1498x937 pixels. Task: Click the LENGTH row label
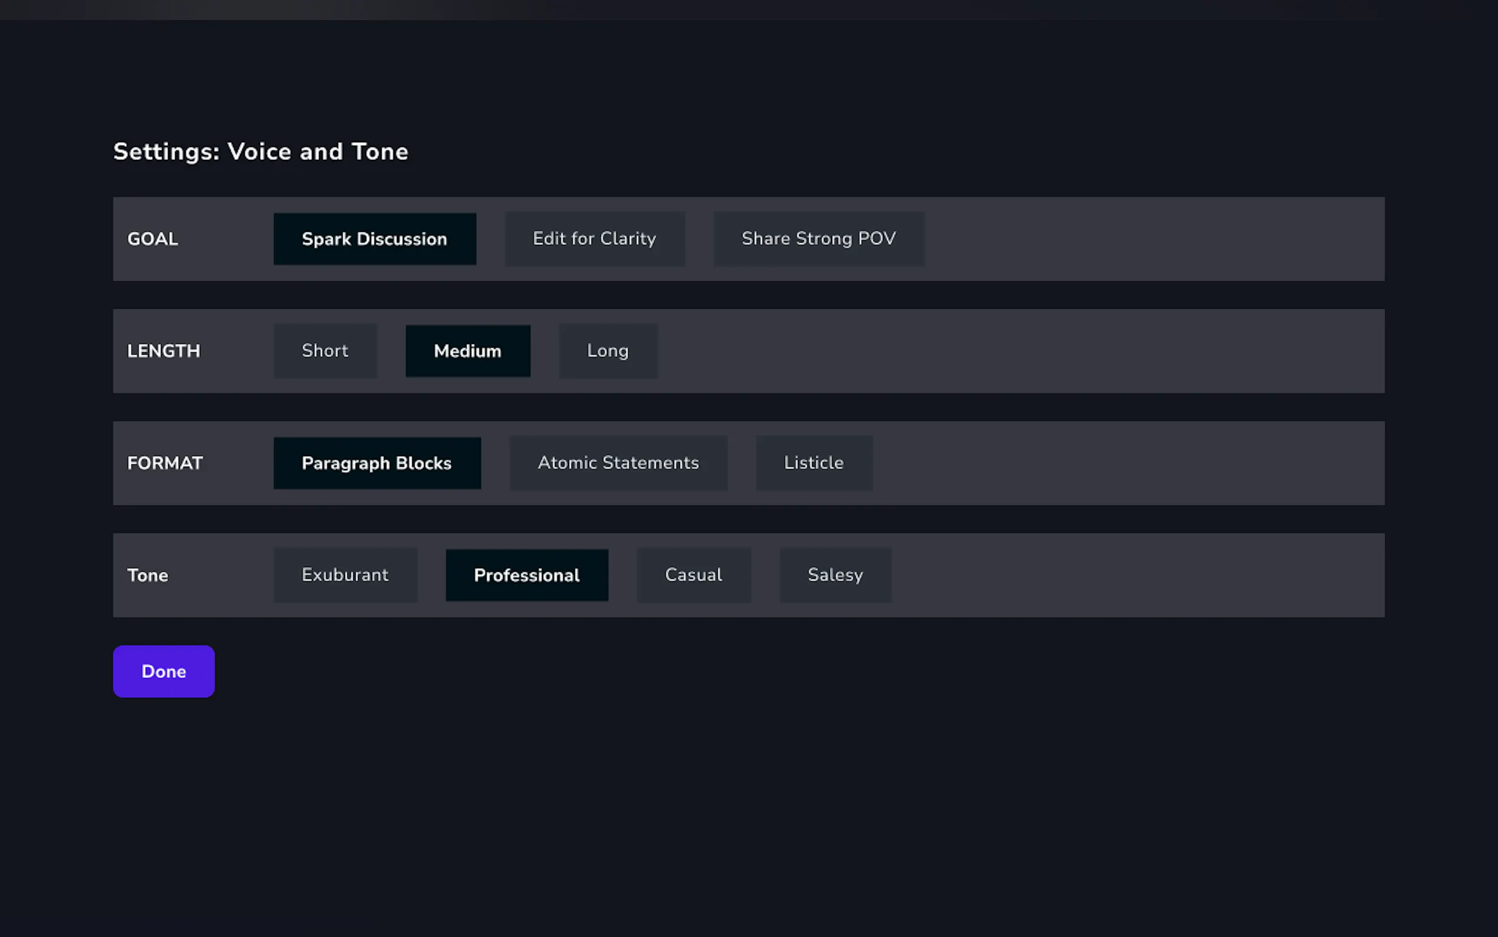coord(163,352)
